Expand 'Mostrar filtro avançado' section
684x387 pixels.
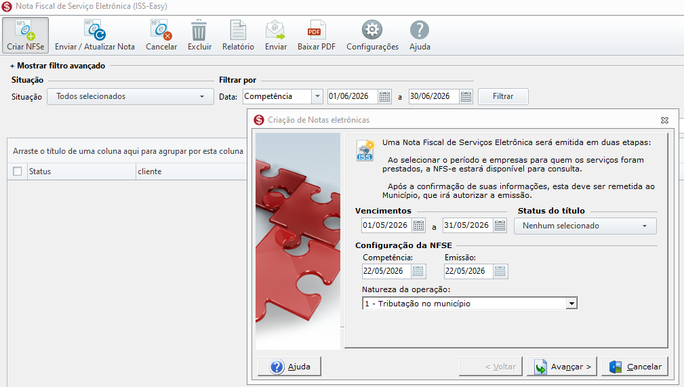[58, 66]
